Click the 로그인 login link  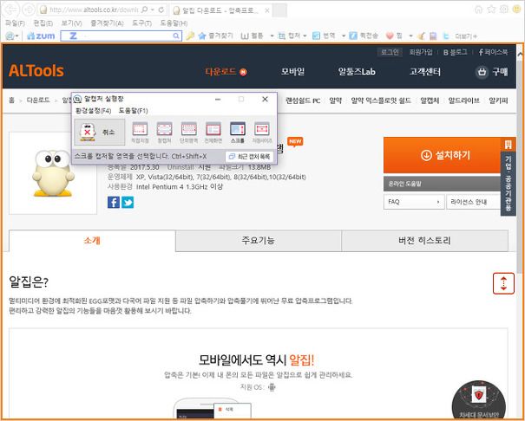(390, 52)
